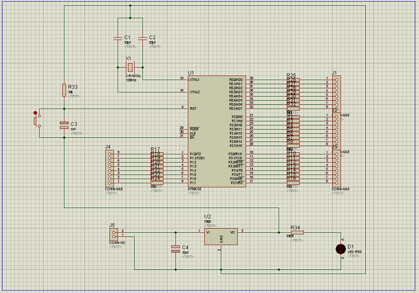The width and height of the screenshot is (419, 293).
Task: Click the C4 capacitor near the regulator
Action: coord(175,249)
